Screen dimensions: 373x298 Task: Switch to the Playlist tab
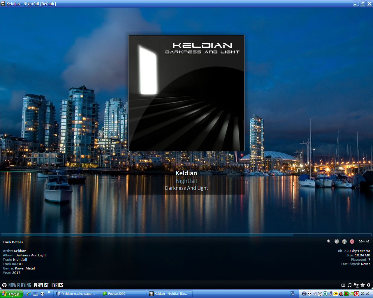click(x=41, y=285)
